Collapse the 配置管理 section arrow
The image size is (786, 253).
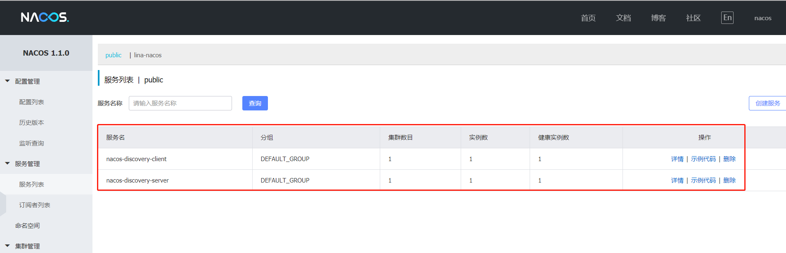(7, 81)
